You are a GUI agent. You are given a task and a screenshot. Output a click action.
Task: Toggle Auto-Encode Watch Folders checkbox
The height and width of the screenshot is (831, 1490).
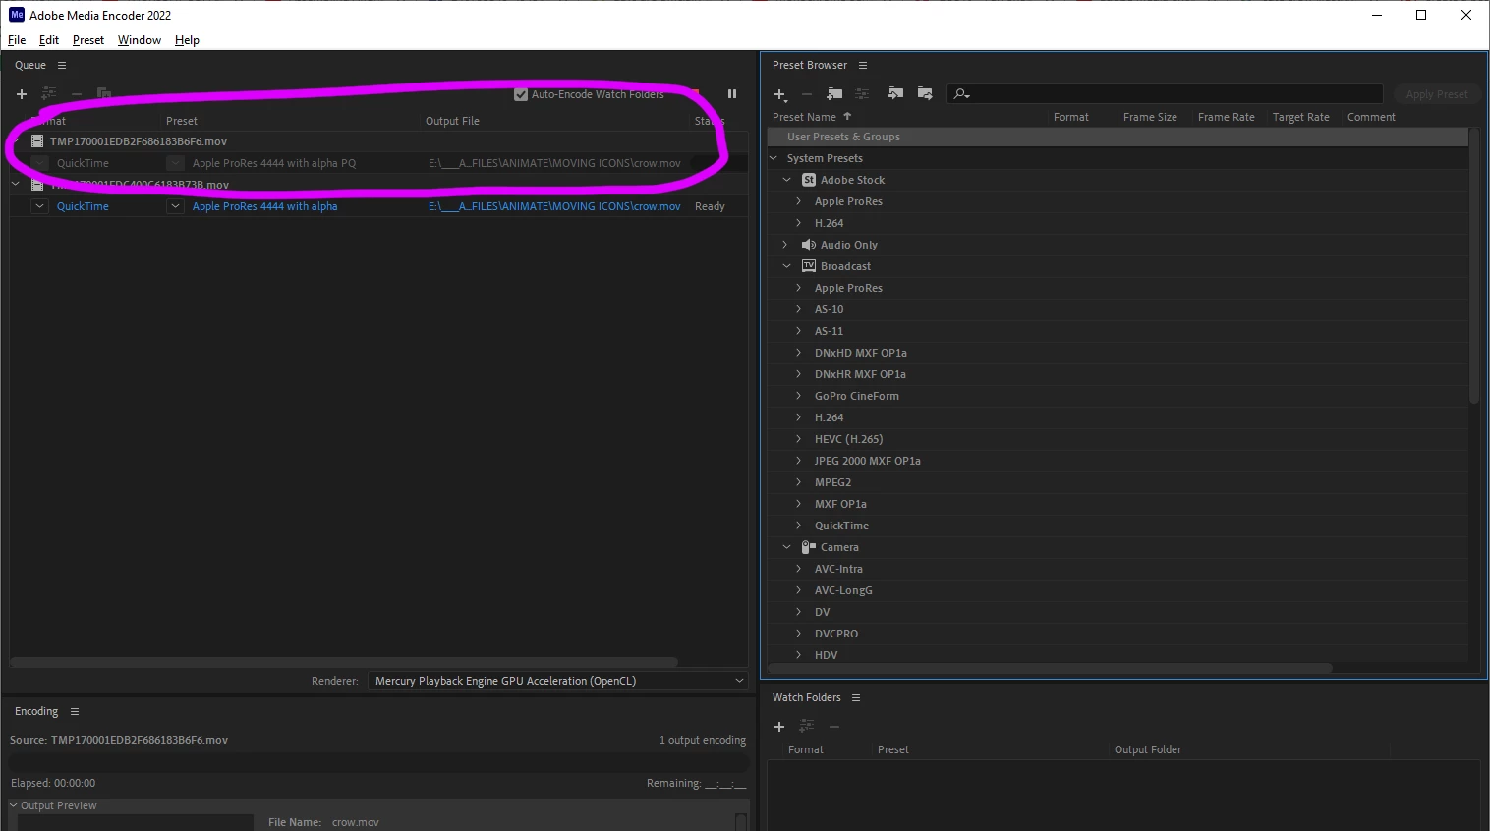(521, 94)
